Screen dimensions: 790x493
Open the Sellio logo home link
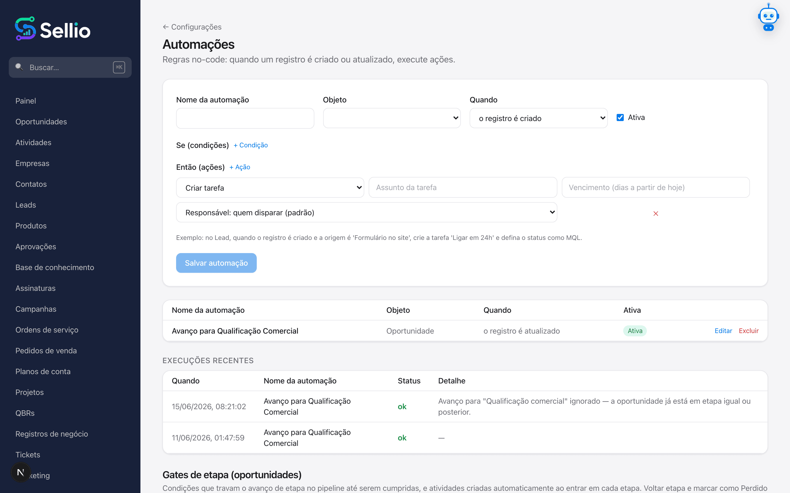[x=53, y=29]
